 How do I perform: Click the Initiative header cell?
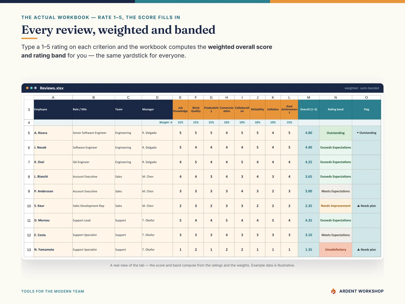[x=273, y=109]
